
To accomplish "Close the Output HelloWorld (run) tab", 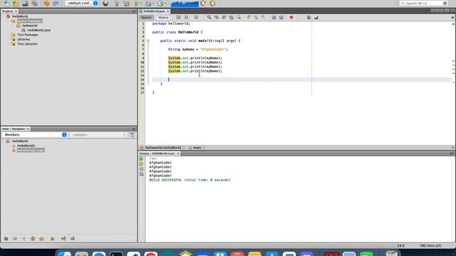I will (x=178, y=154).
